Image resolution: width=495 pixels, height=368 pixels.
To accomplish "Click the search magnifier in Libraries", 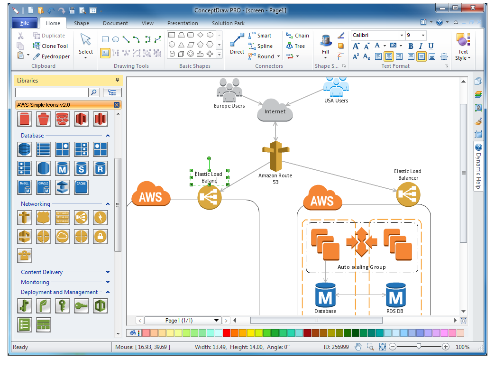I will pyautogui.click(x=94, y=92).
